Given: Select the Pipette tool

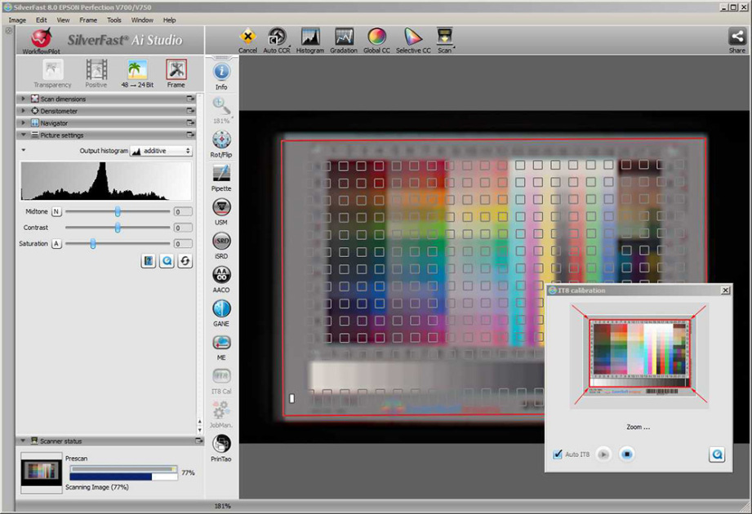Looking at the screenshot, I should tap(221, 174).
